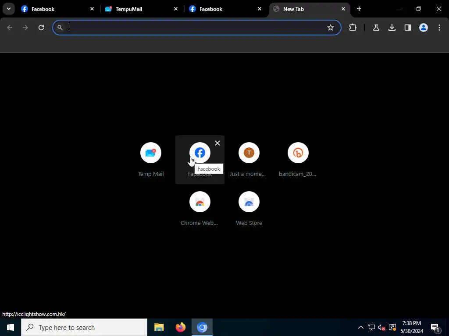This screenshot has width=449, height=336.
Task: Toggle the side panel icon
Action: pos(408,28)
